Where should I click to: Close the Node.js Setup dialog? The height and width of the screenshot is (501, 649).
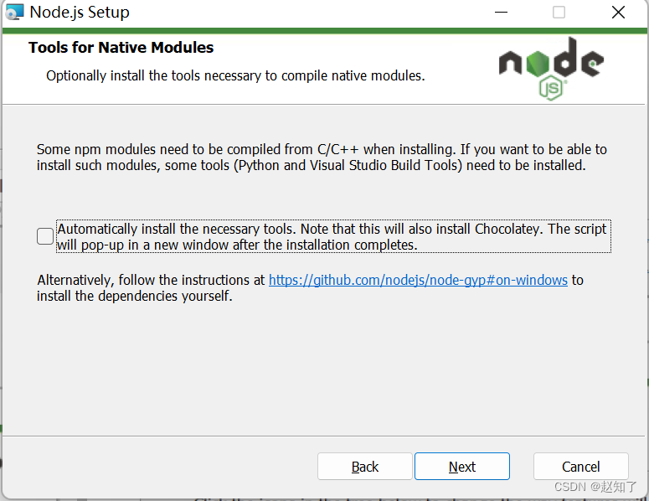(x=618, y=13)
